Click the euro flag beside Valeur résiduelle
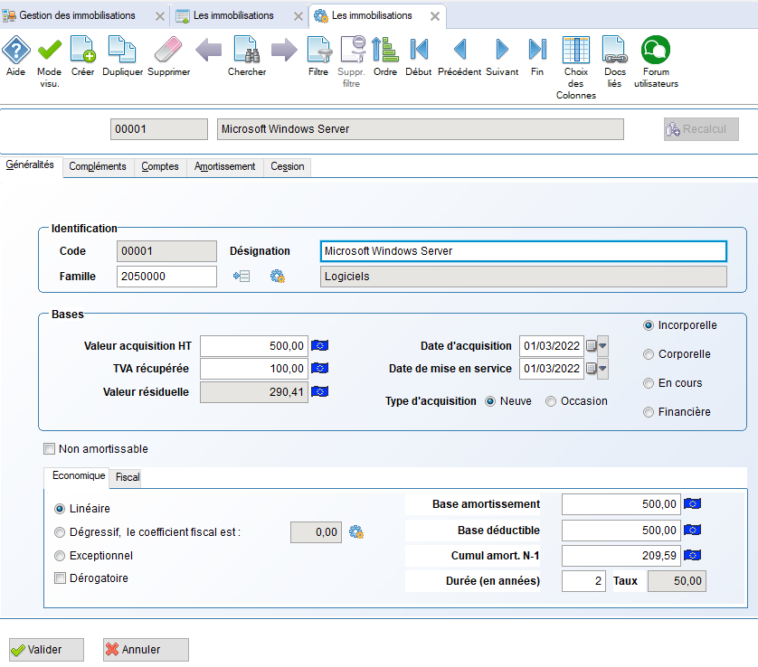This screenshot has width=758, height=667. click(319, 391)
